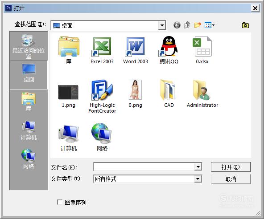This screenshot has width=264, height=219.
Task: Select the Word 2003 shortcut
Action: tap(136, 50)
